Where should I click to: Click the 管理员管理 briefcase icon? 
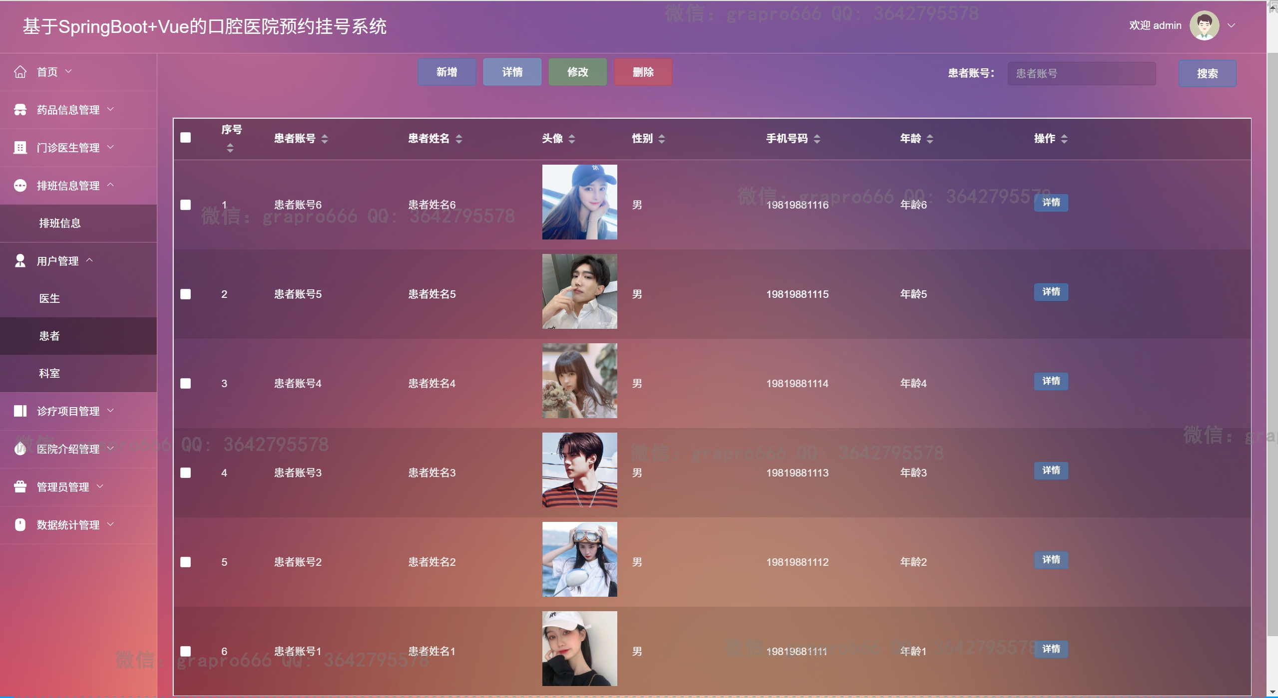(20, 487)
